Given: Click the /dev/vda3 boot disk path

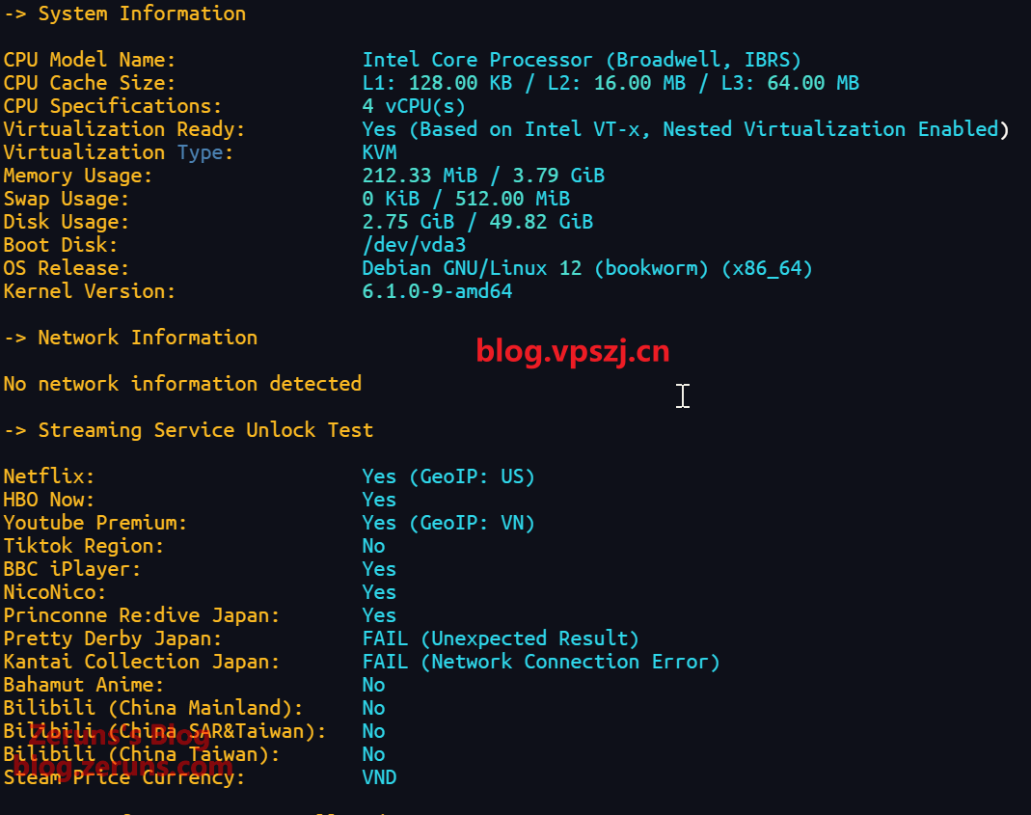Looking at the screenshot, I should point(414,245).
